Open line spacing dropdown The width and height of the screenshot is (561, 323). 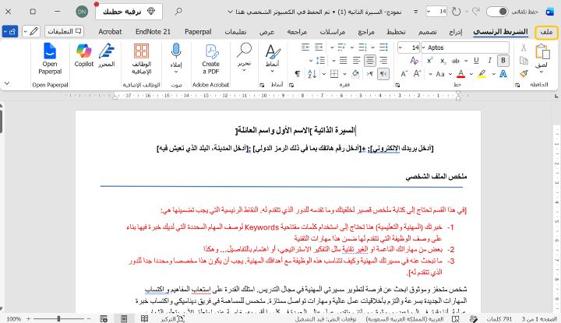tap(311, 61)
